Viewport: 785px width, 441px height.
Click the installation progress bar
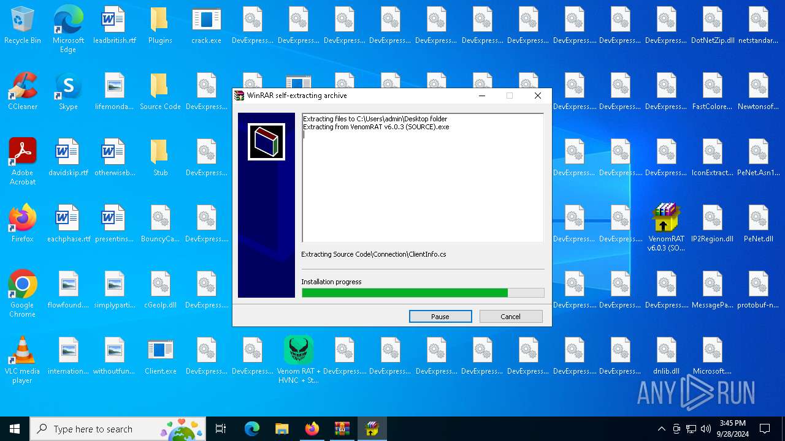tap(423, 293)
